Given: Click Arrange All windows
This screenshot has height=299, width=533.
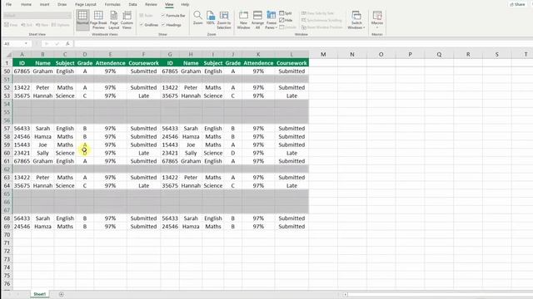Looking at the screenshot, I should pyautogui.click(x=257, y=20).
